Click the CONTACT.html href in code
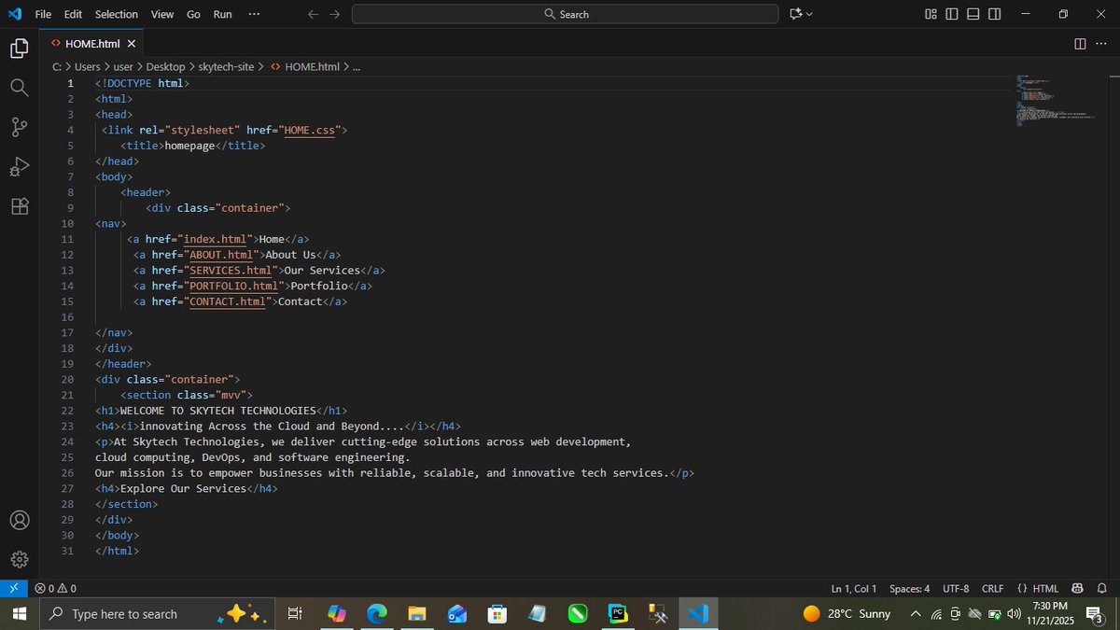This screenshot has height=630, width=1120. click(x=228, y=301)
